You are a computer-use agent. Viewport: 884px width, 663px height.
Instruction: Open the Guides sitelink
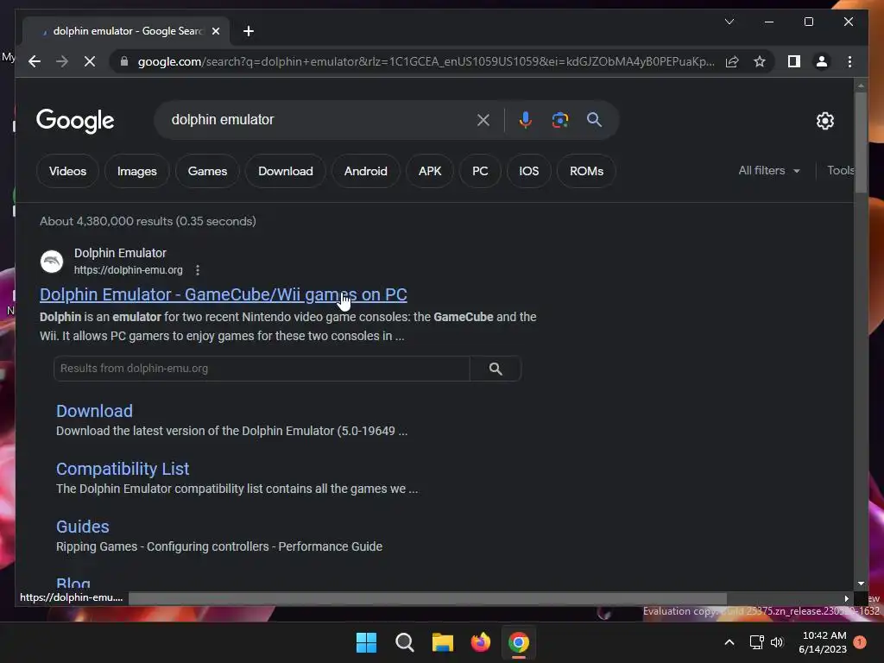pos(83,527)
